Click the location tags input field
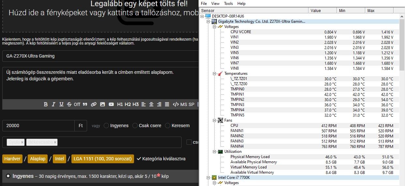Viewport: 405px width, 186px height. 92,142
